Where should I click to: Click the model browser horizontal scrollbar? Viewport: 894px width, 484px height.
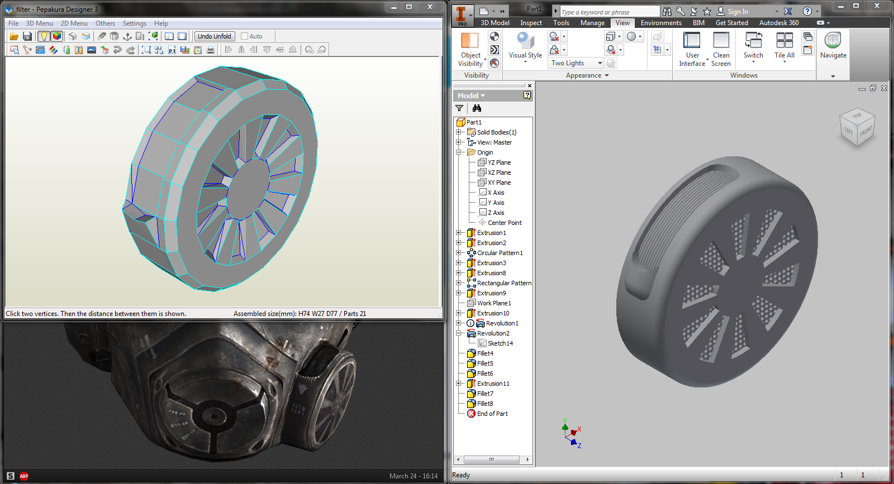tap(492, 459)
